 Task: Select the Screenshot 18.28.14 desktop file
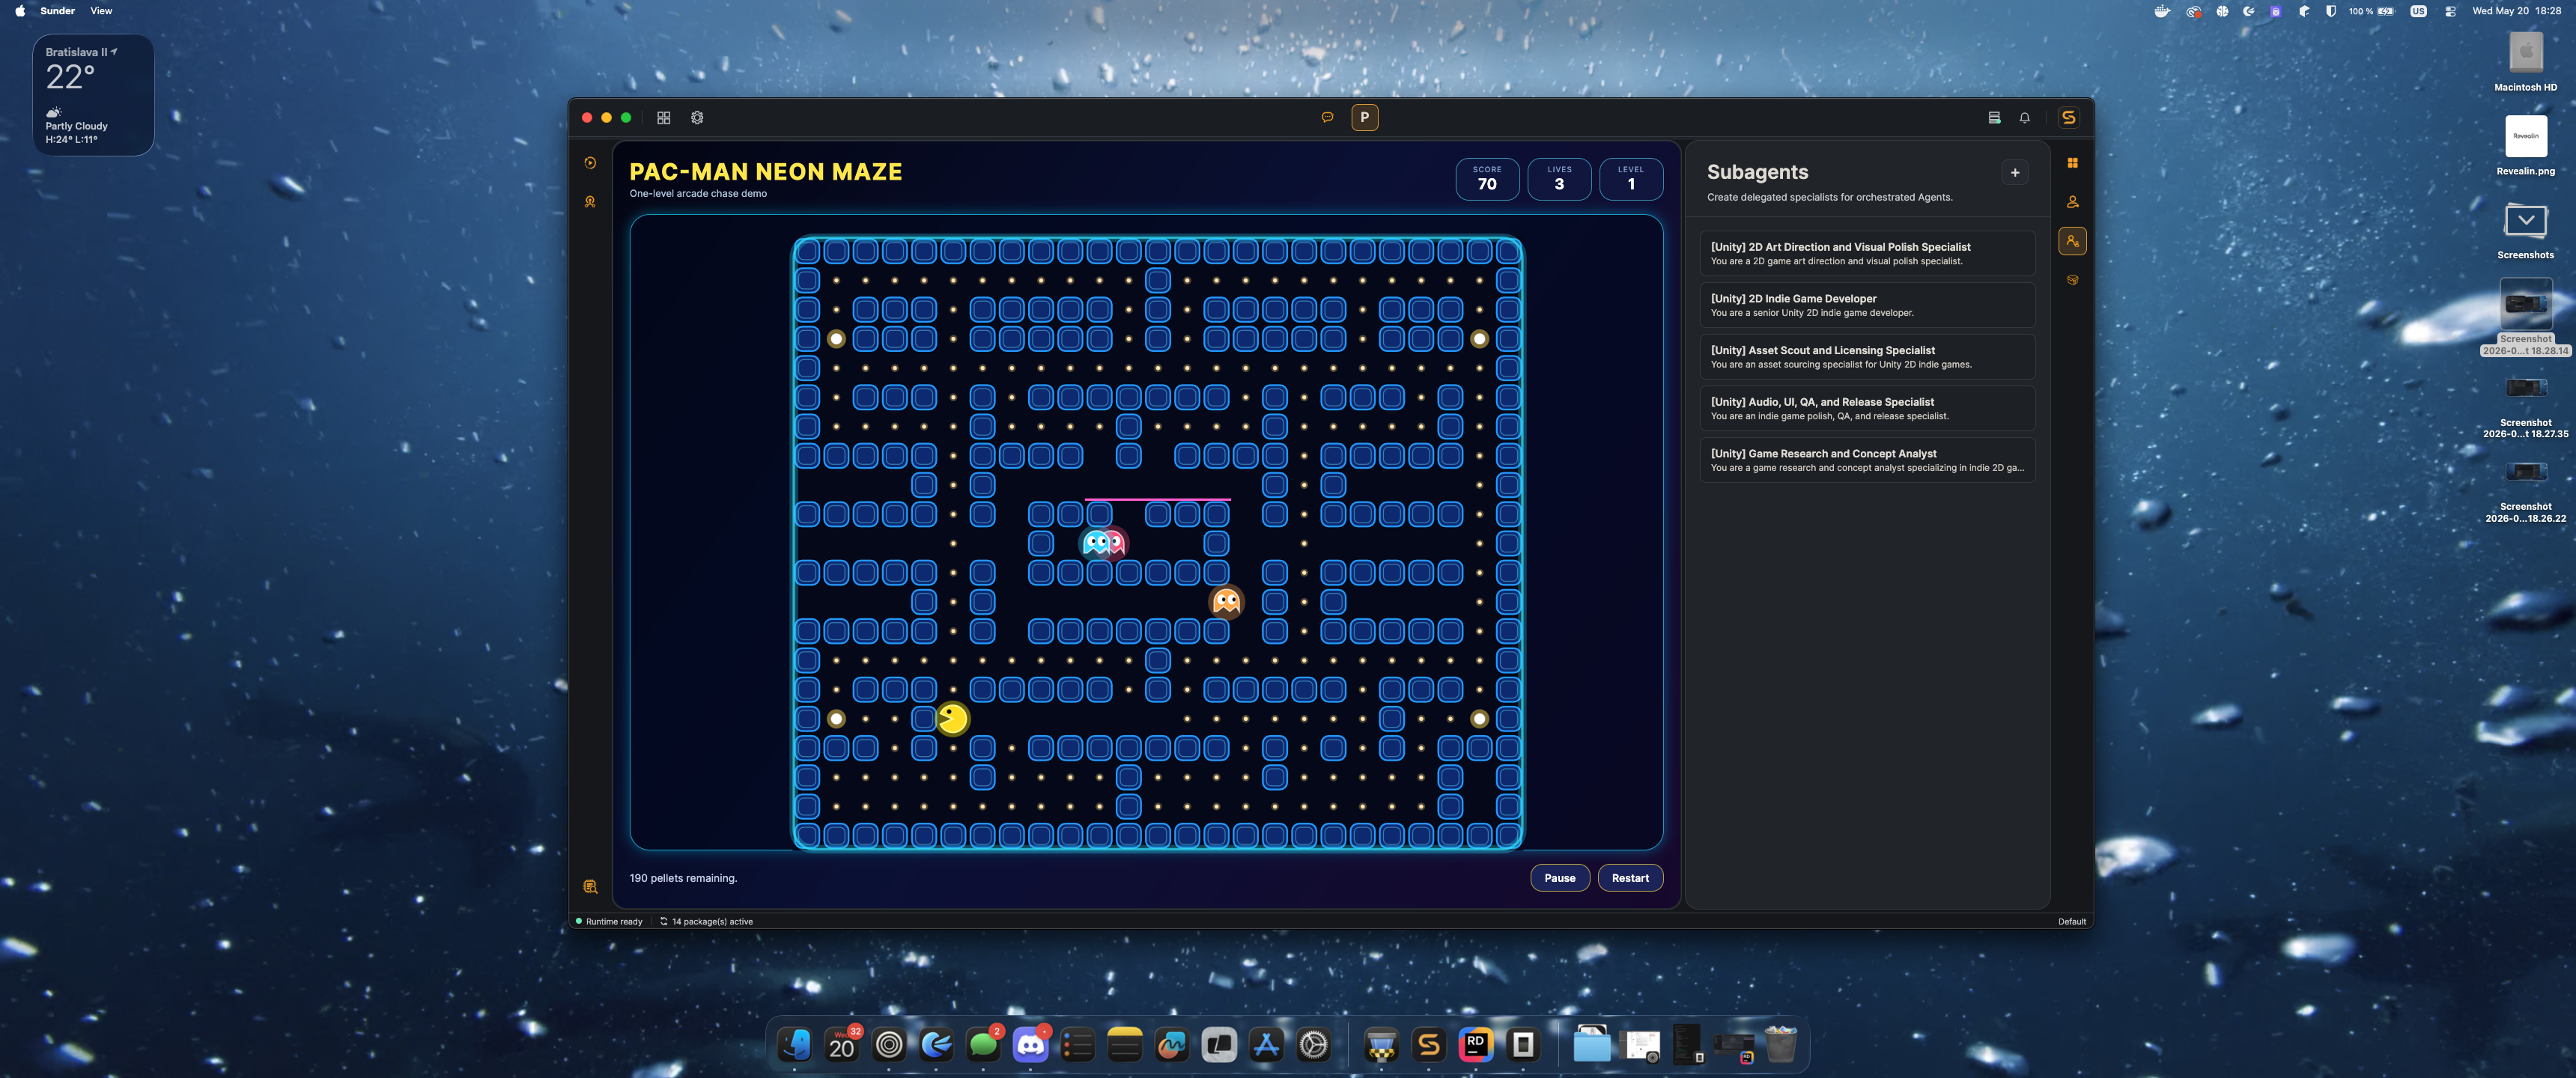point(2525,317)
